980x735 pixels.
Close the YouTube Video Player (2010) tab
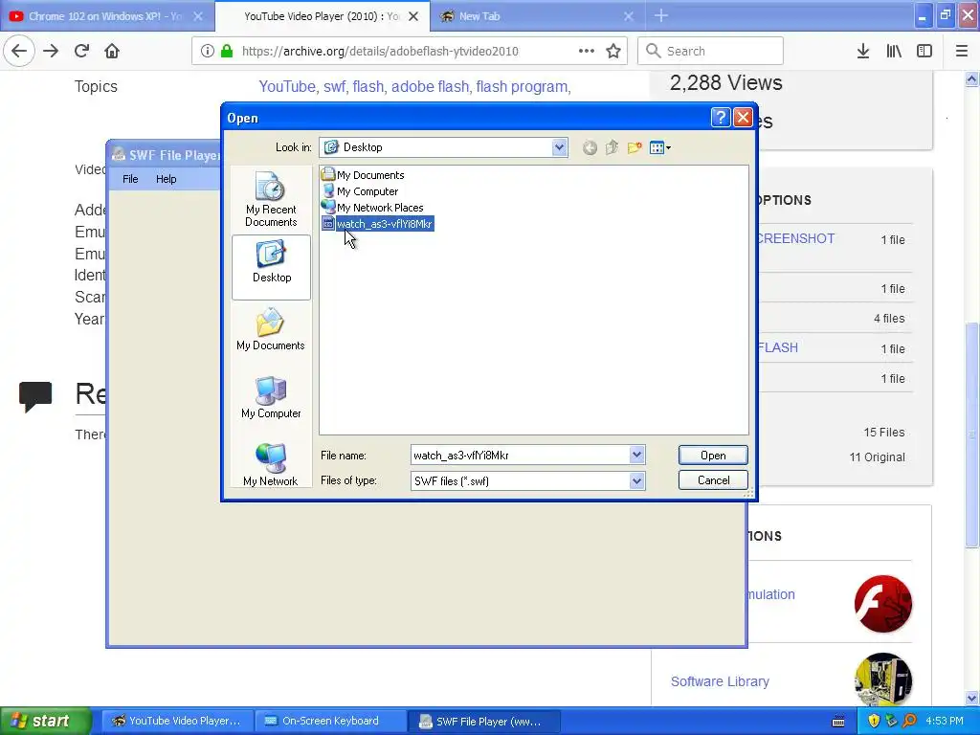point(413,16)
